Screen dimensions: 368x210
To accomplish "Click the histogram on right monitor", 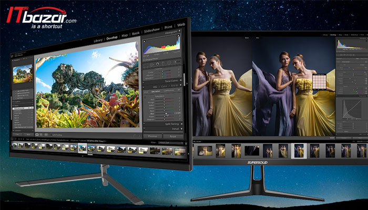I will coord(352,44).
